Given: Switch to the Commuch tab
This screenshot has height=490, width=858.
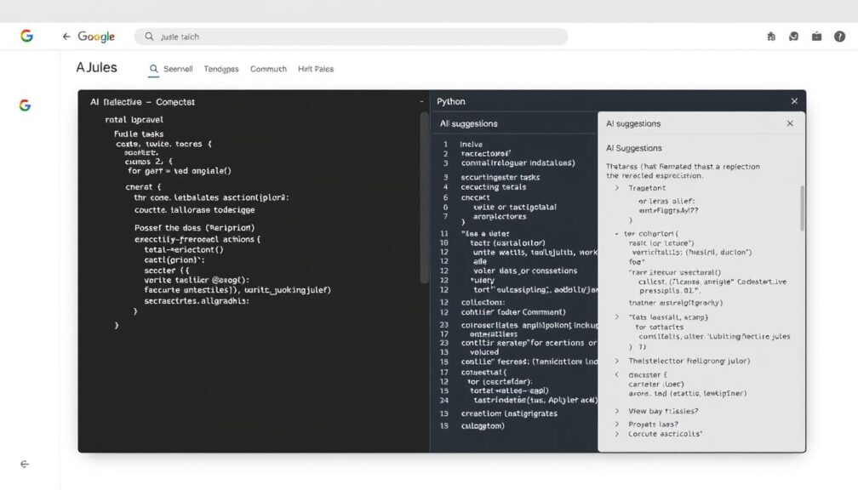Looking at the screenshot, I should [x=268, y=68].
